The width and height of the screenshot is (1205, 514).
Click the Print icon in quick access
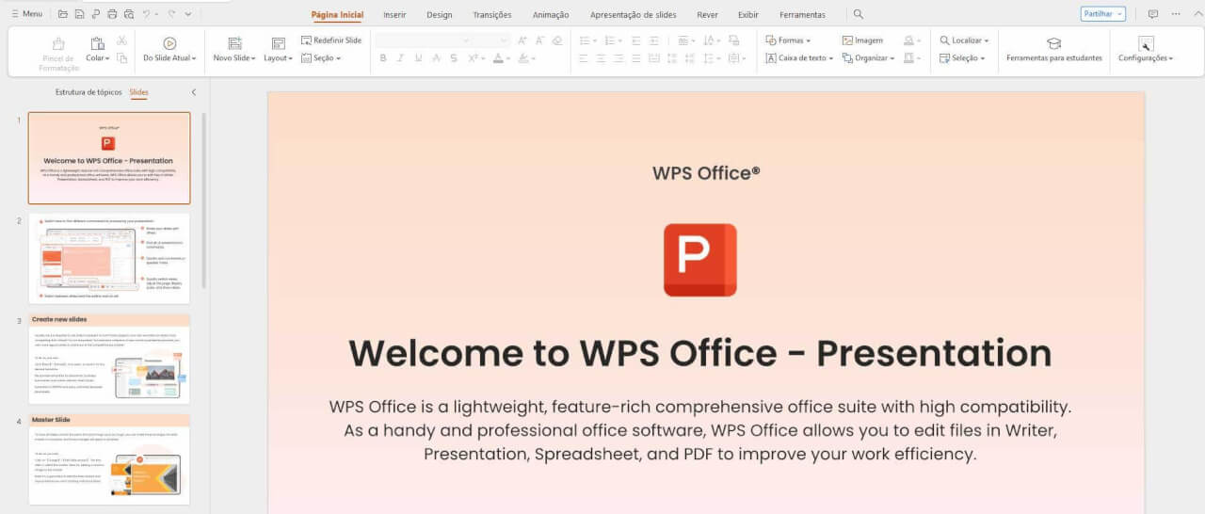[x=112, y=14]
